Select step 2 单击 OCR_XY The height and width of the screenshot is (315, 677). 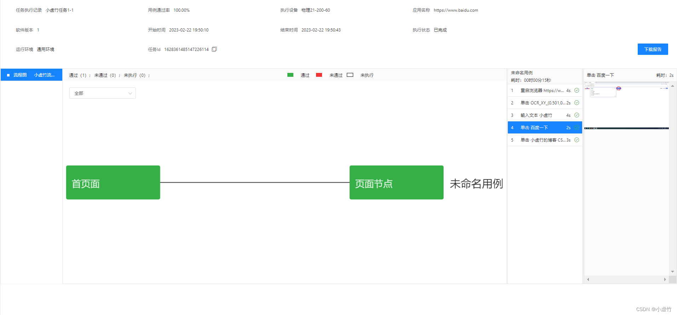545,103
